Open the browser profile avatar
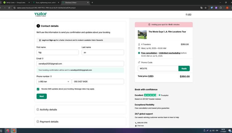 [227, 8]
